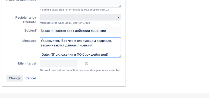Click the 'Subject' field label
209x98 pixels.
[x=30, y=31]
